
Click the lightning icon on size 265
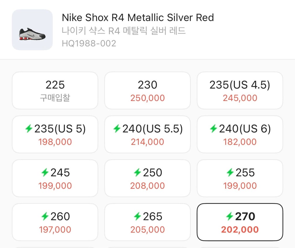137,216
